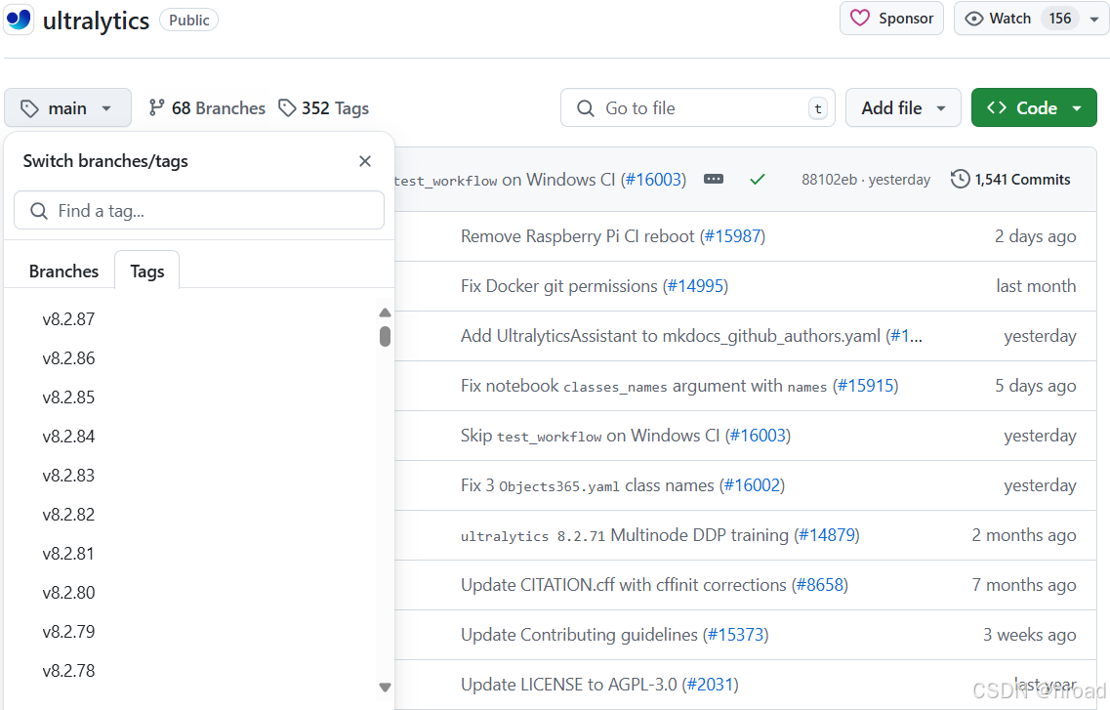Open the Watch options dropdown arrow

point(1094,20)
